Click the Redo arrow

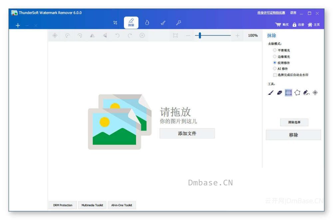tap(130, 36)
